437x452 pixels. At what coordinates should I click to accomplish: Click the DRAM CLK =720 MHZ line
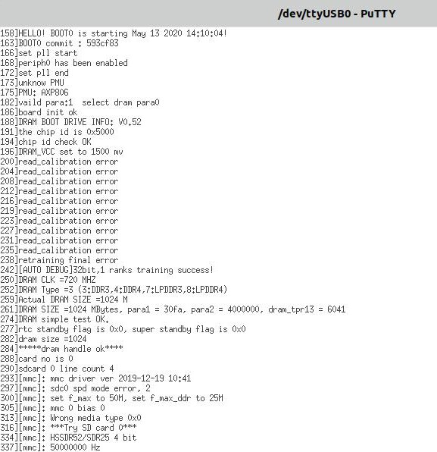[48, 280]
